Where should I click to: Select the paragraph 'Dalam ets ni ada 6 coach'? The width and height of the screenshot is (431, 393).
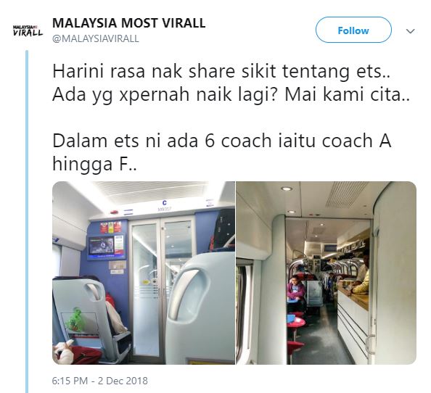pyautogui.click(x=221, y=152)
